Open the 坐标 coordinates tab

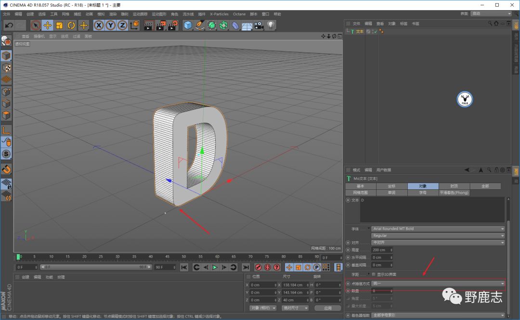(x=391, y=186)
